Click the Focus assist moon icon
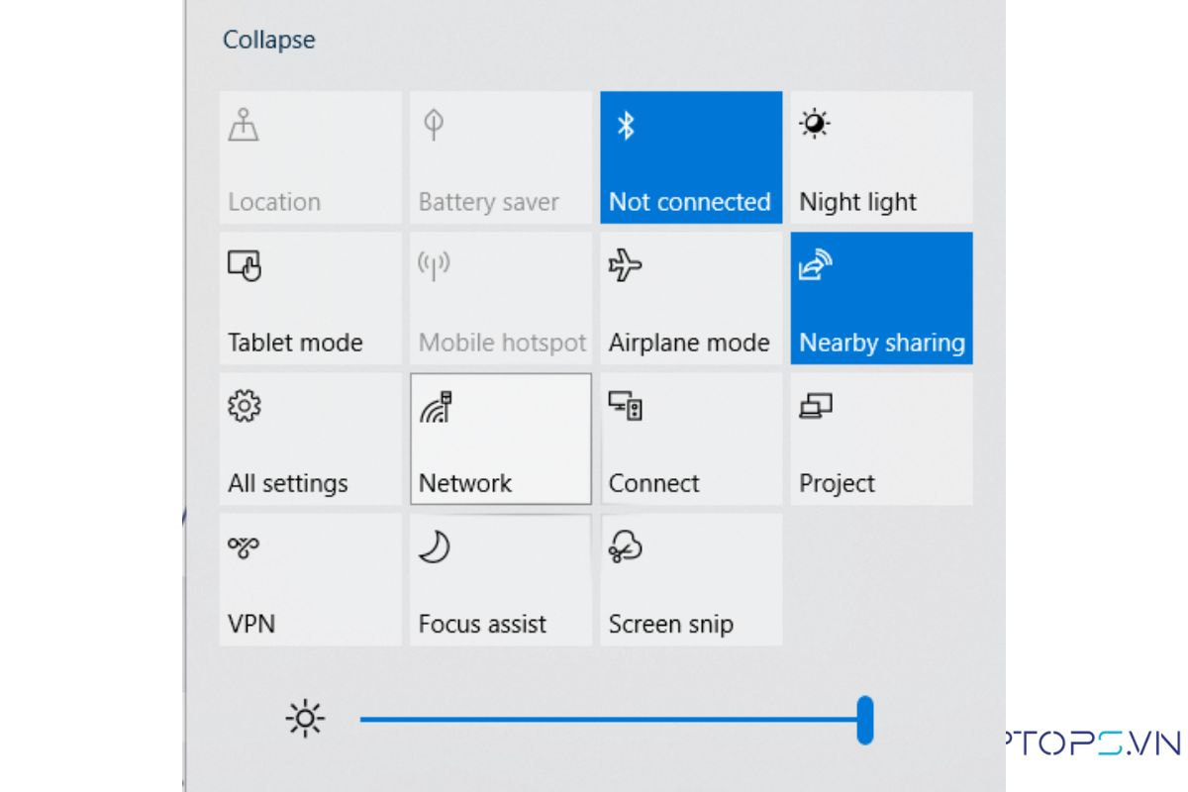Viewport: 1188px width, 792px height. (434, 546)
